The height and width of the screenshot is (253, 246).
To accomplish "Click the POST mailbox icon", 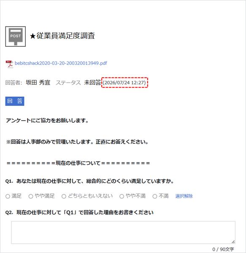I will click(x=16, y=37).
